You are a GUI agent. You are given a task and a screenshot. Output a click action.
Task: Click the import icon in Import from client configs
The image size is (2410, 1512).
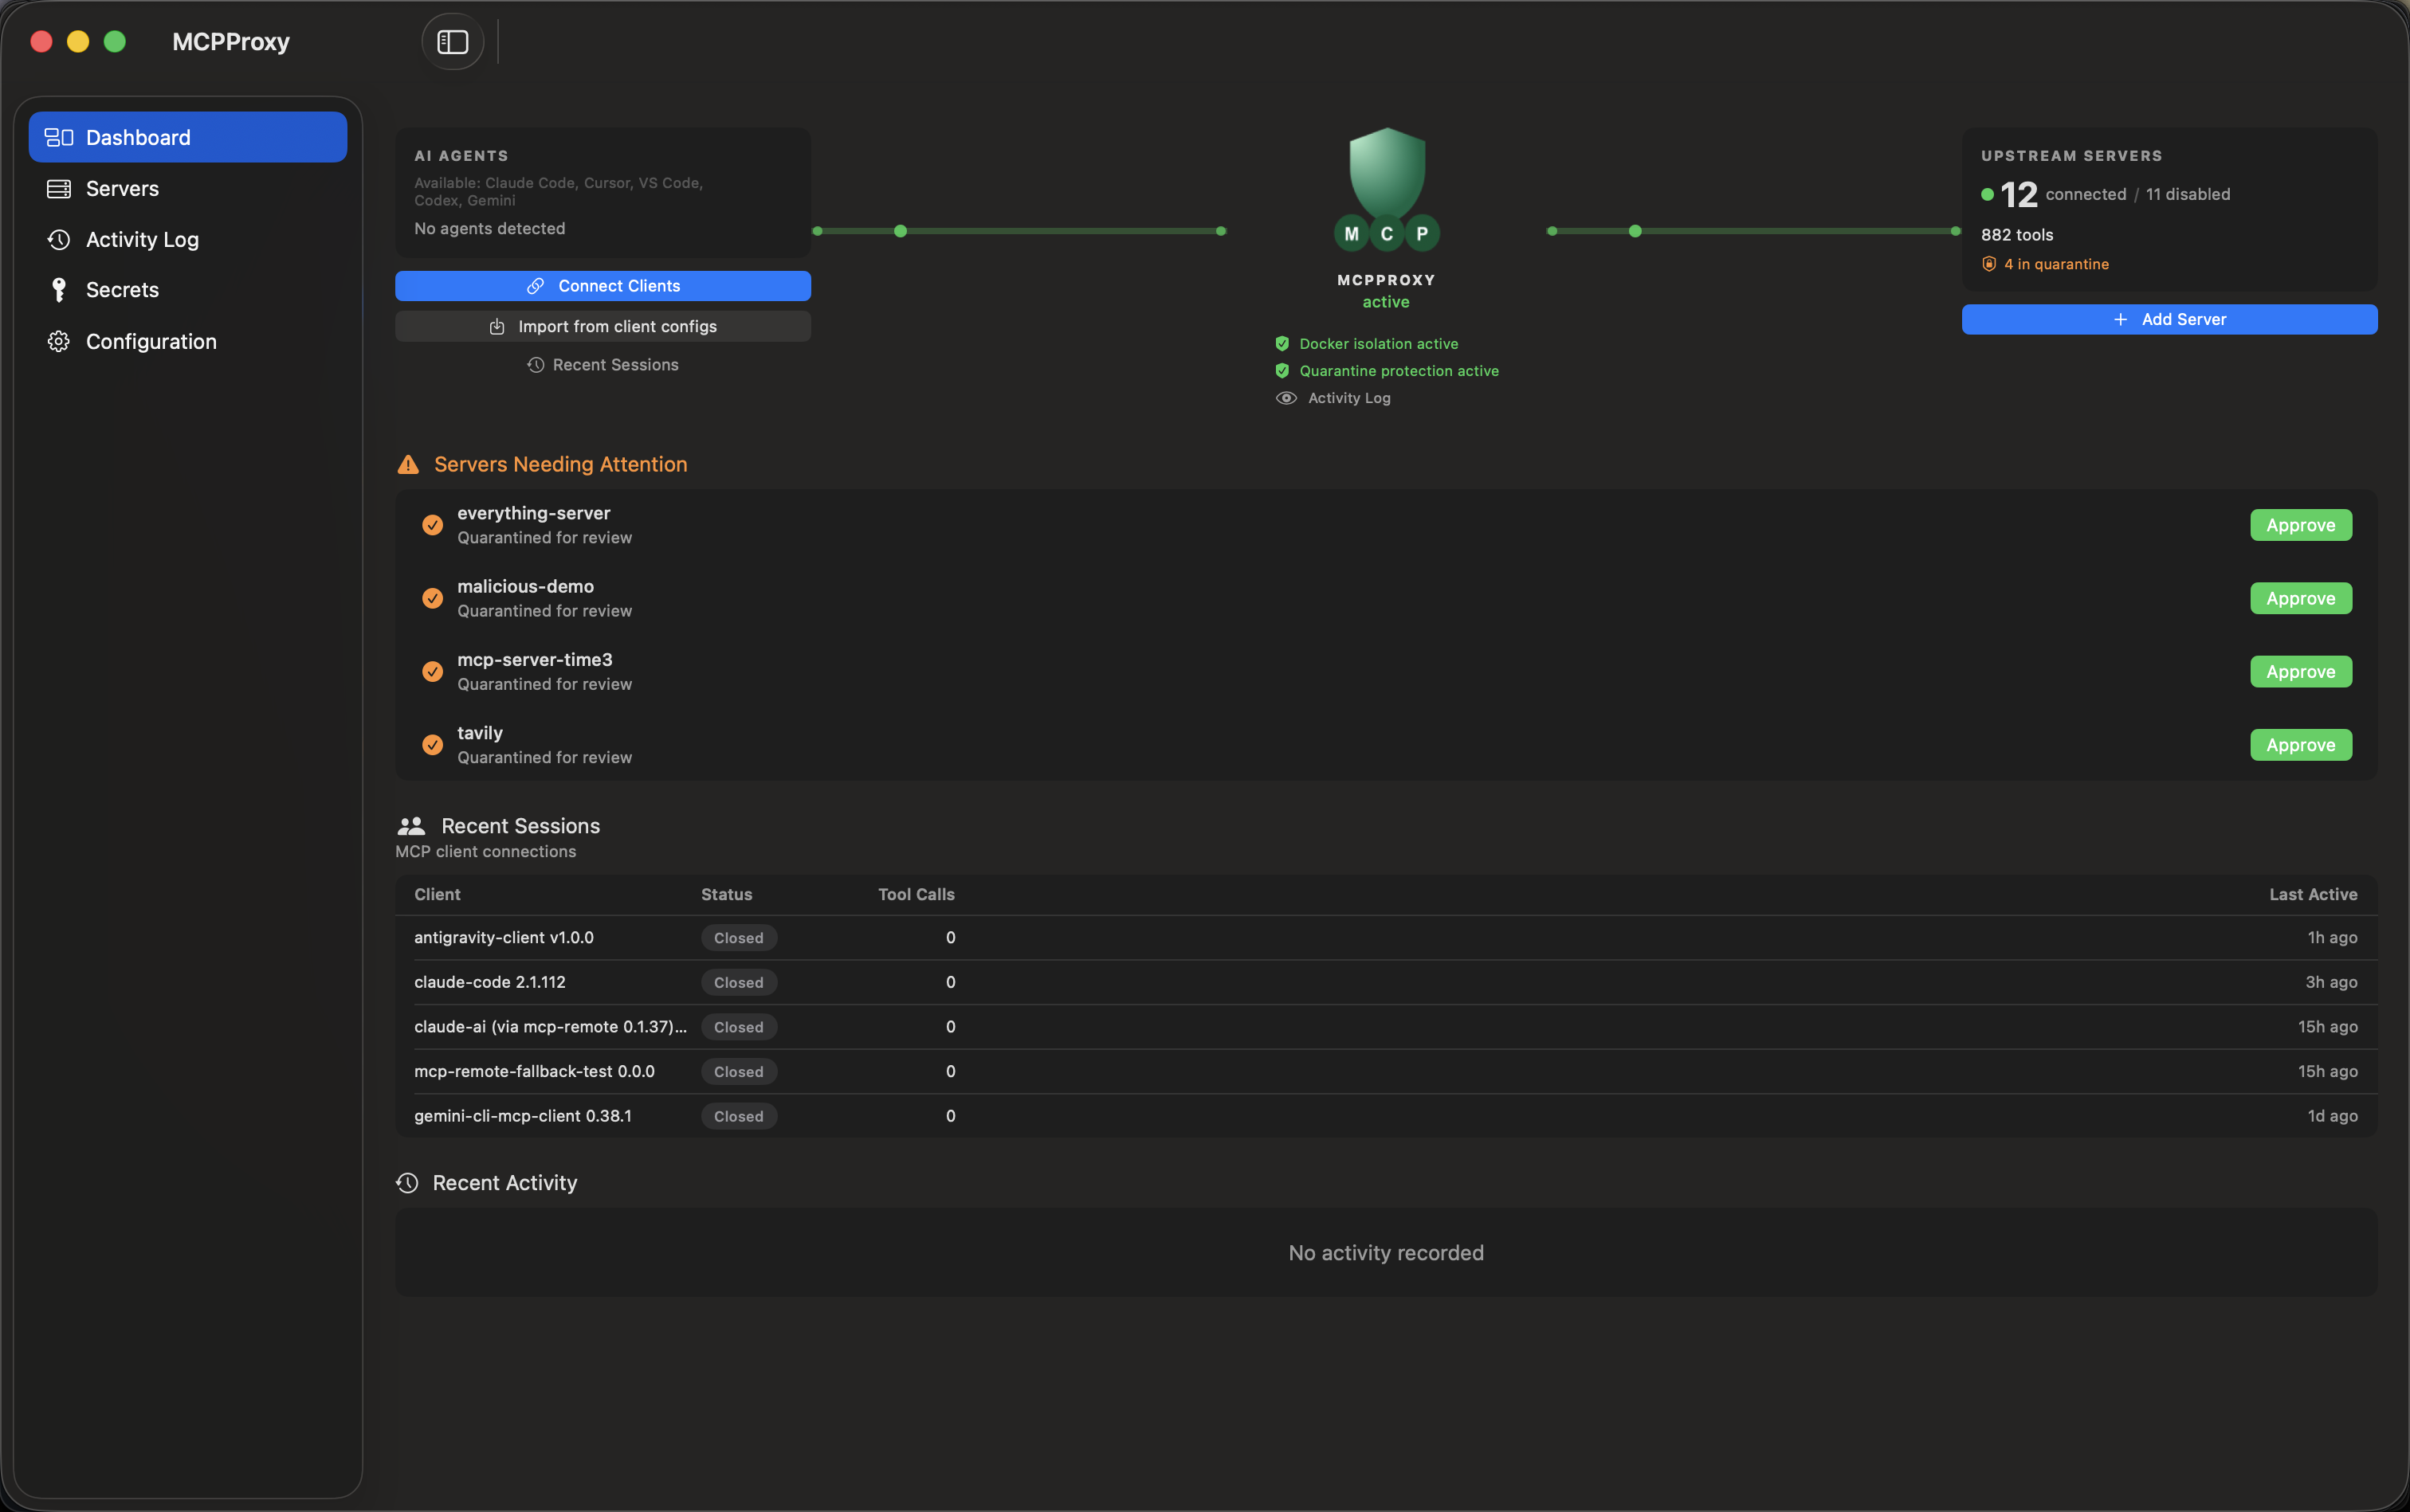[x=497, y=326]
